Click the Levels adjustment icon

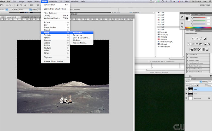point(197,39)
